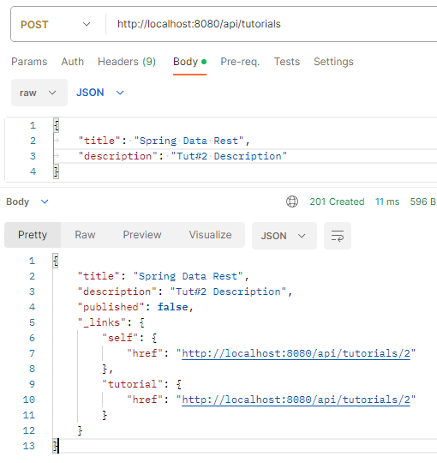
Task: Click the "tutorial" key in response
Action: point(132,384)
